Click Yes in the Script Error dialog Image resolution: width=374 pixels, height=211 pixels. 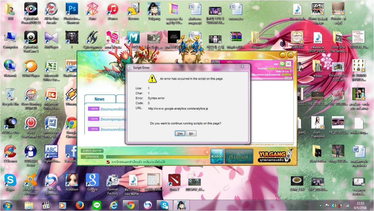click(x=180, y=133)
